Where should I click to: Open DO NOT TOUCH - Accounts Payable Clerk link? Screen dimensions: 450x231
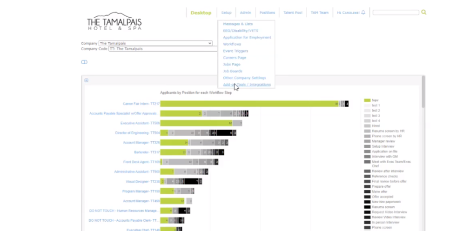point(123,220)
